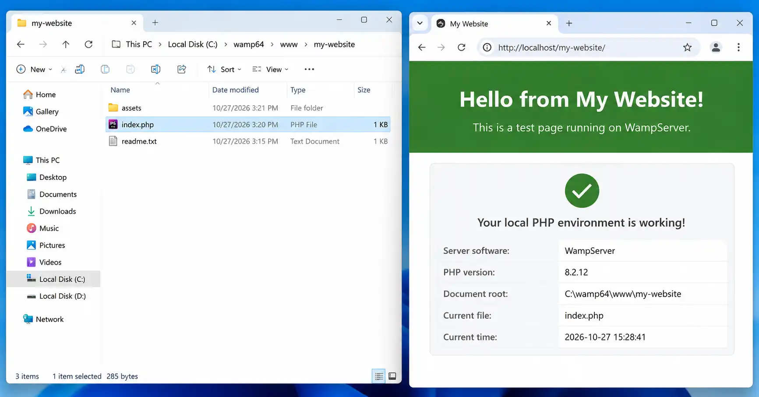Screen dimensions: 759x397
Task: Close the My Website browser tab
Action: 549,23
